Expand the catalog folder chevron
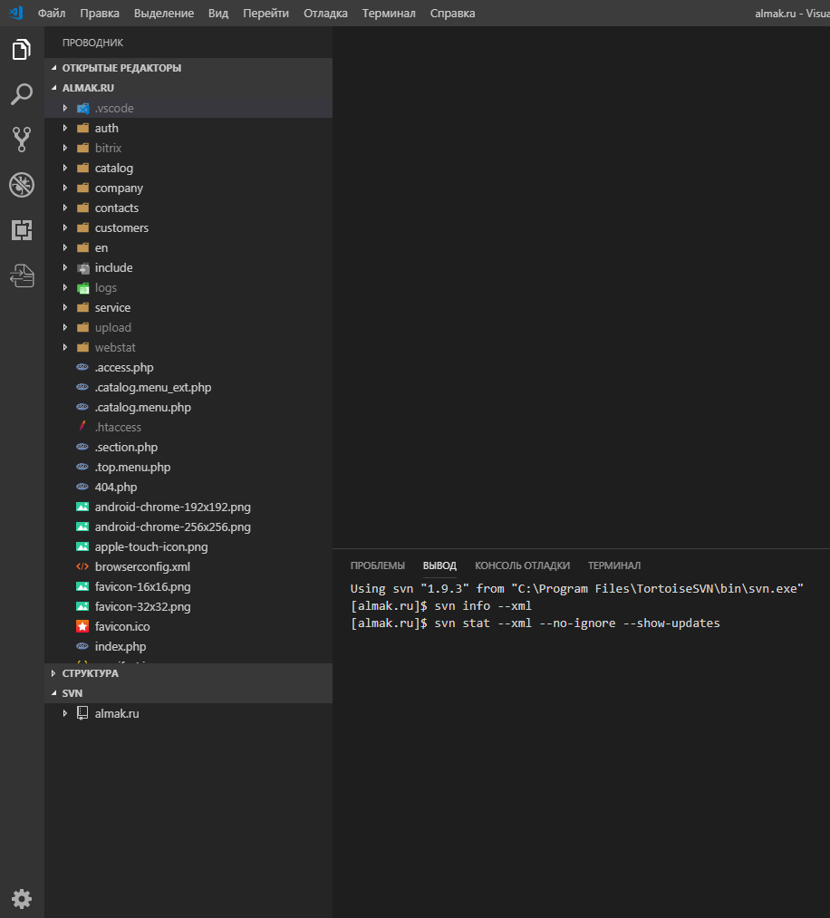The width and height of the screenshot is (830, 918). point(64,168)
